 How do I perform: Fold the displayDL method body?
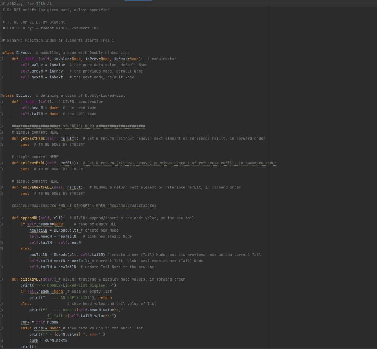(2, 279)
